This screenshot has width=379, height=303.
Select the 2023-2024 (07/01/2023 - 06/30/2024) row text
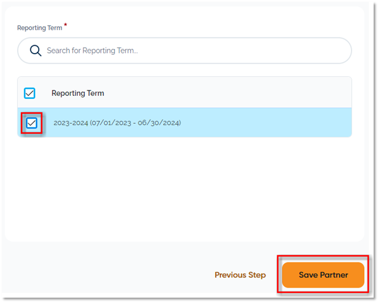[117, 123]
